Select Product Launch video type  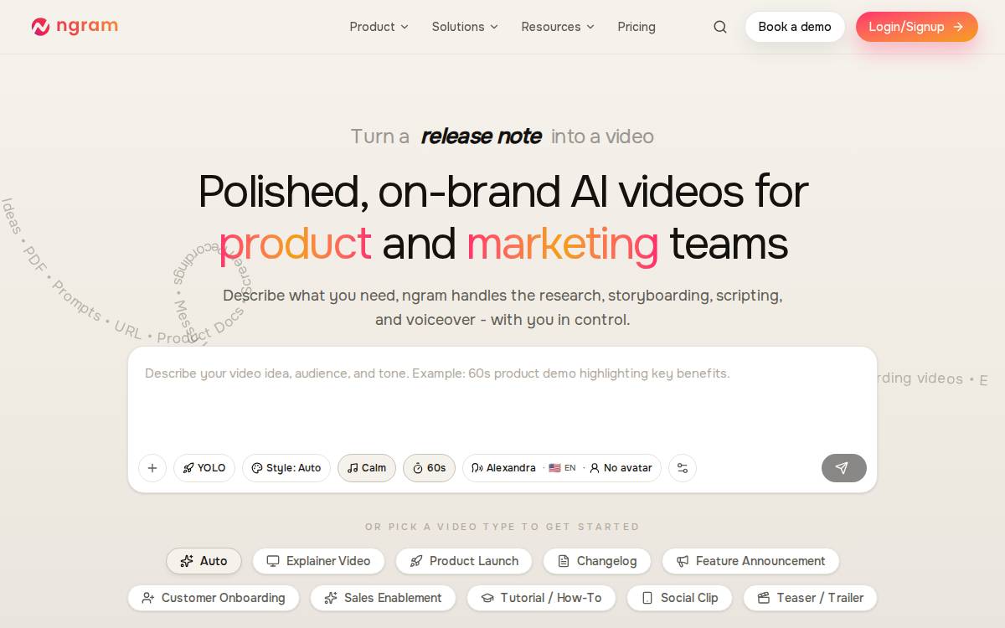(464, 561)
